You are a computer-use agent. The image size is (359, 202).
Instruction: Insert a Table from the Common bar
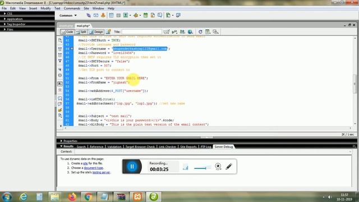point(111,15)
